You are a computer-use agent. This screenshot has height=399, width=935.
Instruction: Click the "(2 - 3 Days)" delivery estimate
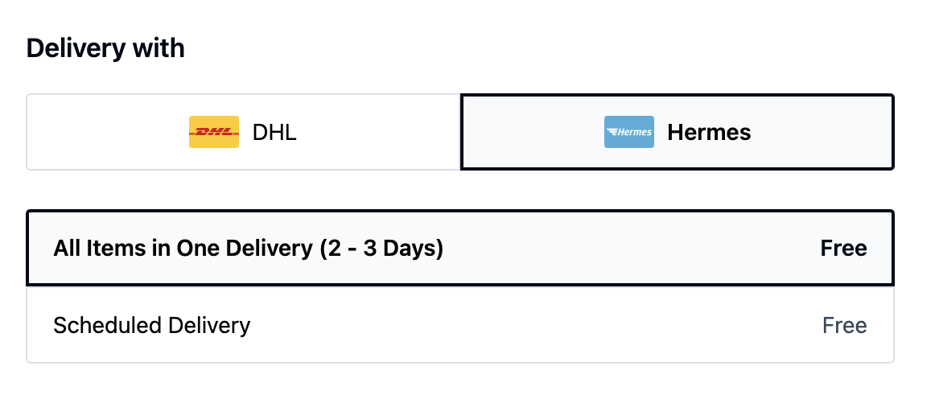click(381, 249)
